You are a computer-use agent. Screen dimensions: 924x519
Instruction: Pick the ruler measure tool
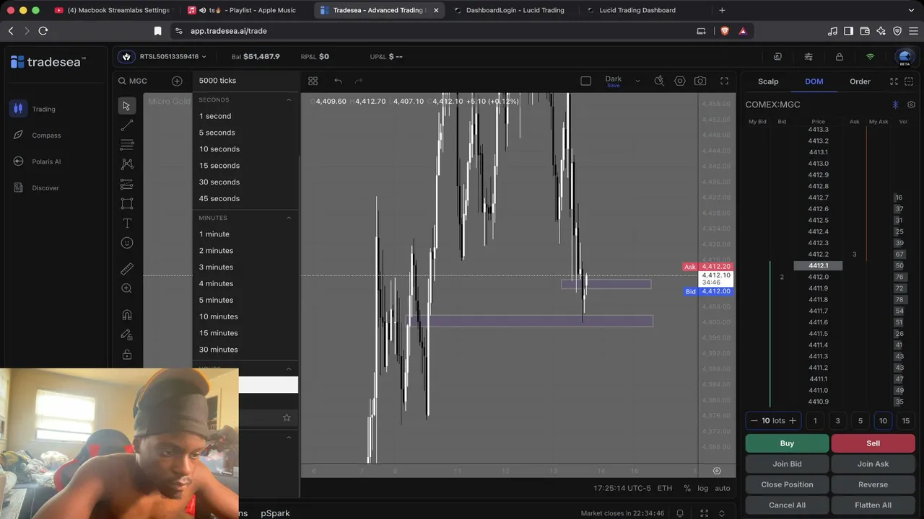tap(126, 269)
